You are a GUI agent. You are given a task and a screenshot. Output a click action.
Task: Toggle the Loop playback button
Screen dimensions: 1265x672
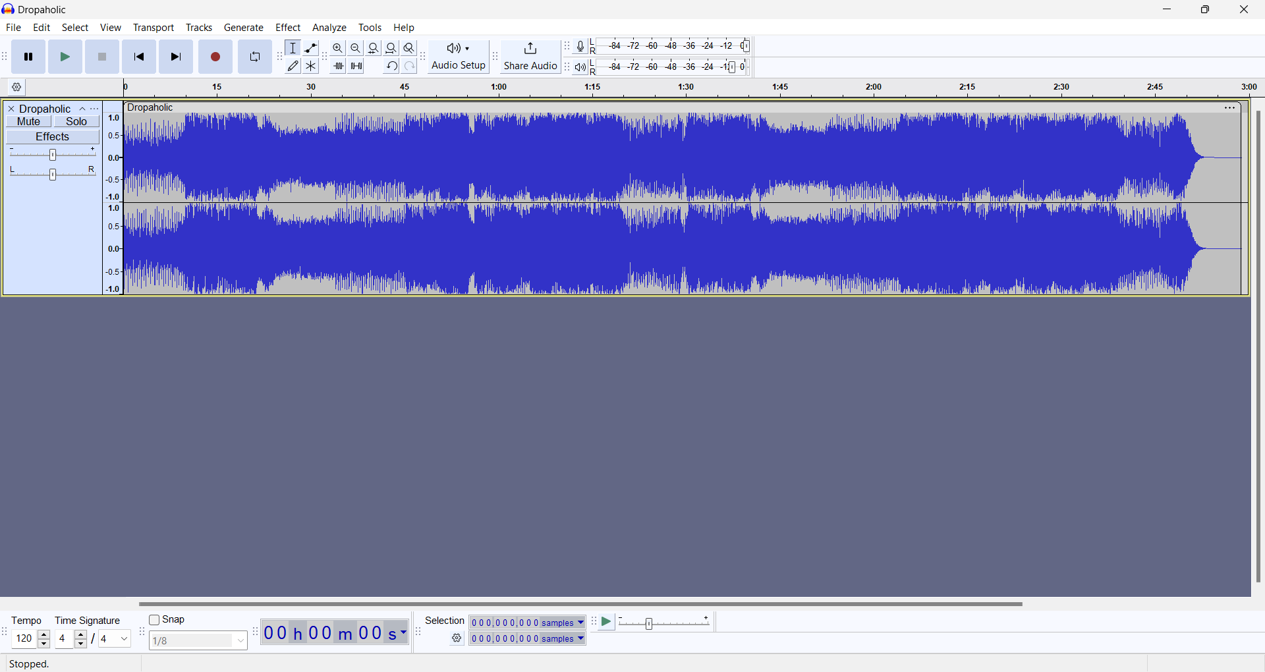256,57
